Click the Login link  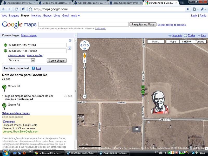coord(194,16)
